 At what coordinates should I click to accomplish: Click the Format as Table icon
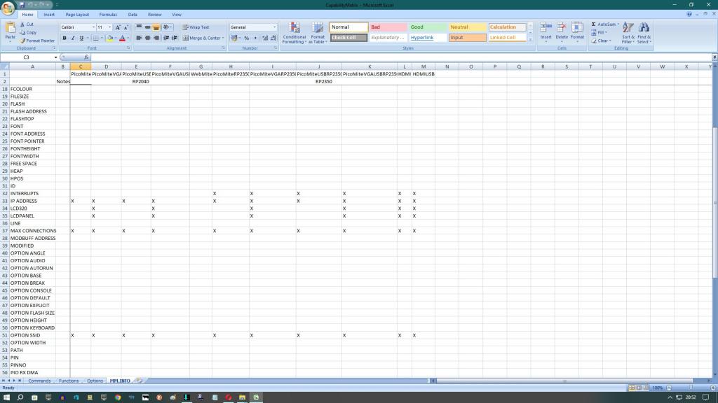(x=318, y=33)
